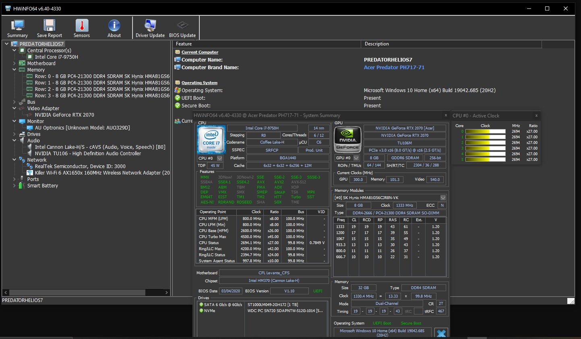The height and width of the screenshot is (339, 581).
Task: Click the BIOS Date field 03/04/2020
Action: point(231,291)
